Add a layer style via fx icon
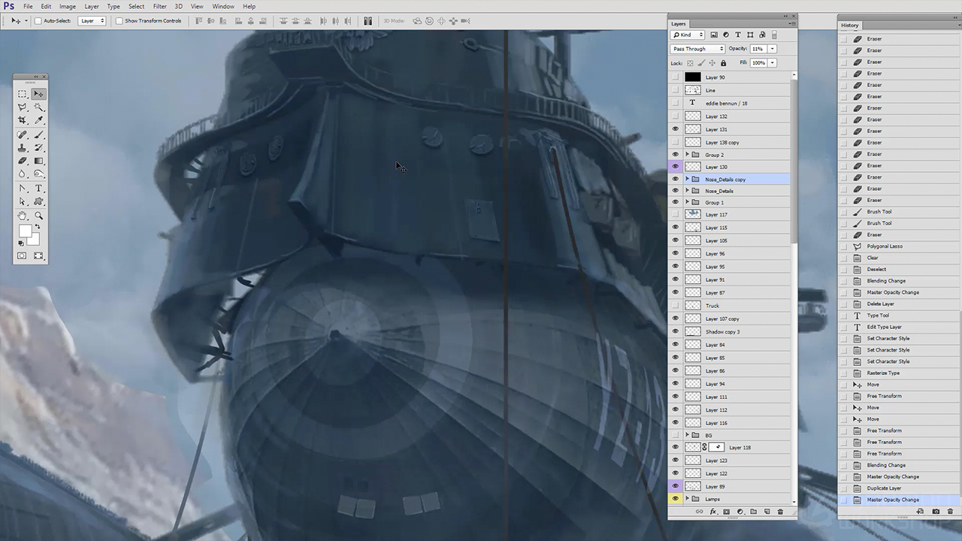 [x=713, y=512]
